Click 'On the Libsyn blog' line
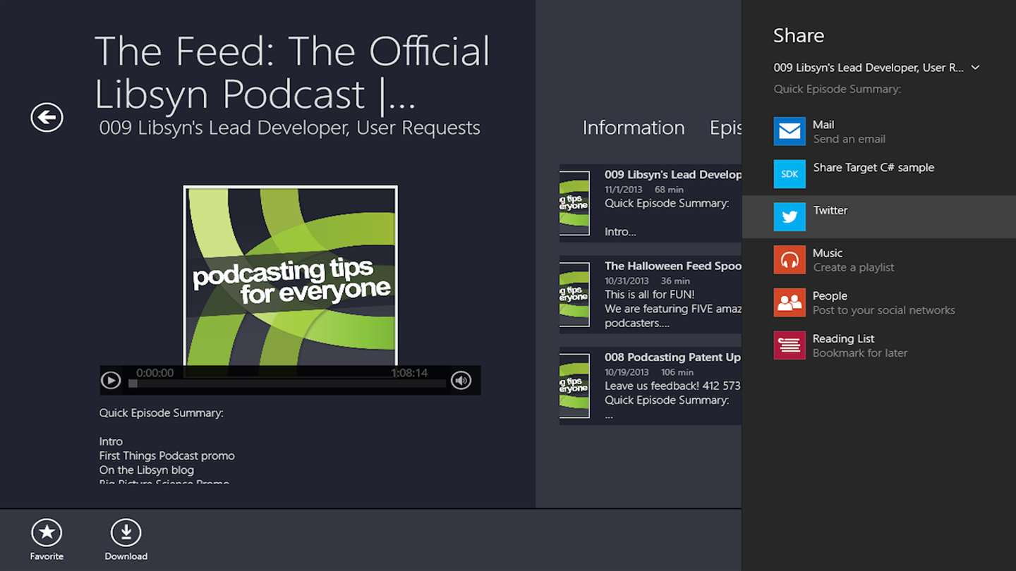Image resolution: width=1016 pixels, height=571 pixels. pyautogui.click(x=146, y=469)
